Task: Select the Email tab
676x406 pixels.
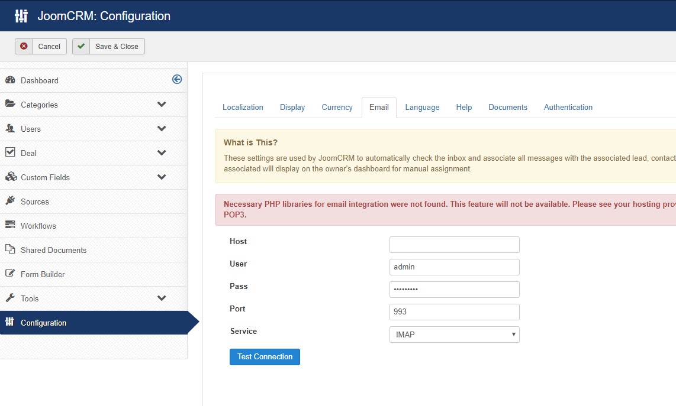Action: [x=379, y=107]
